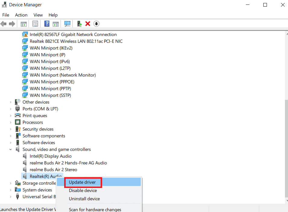Click the red Uninstall device toolbar icon
Viewport: 288px width, 212px height.
[87, 24]
